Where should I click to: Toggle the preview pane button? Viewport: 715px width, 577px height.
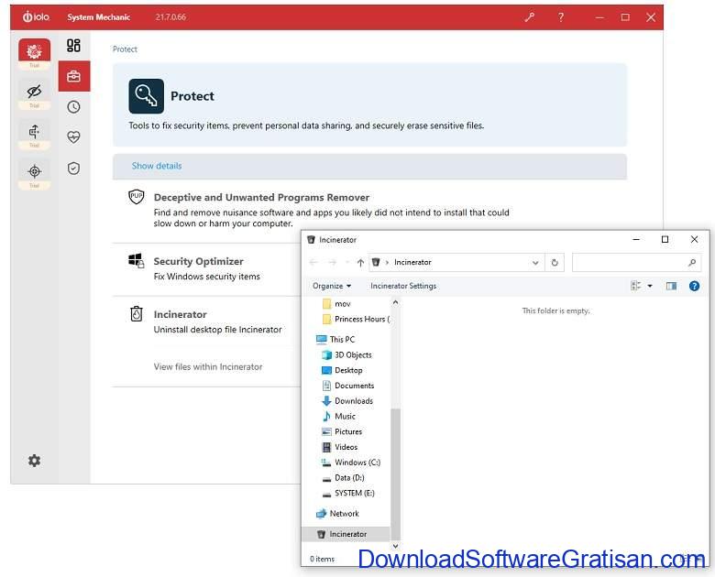671,286
